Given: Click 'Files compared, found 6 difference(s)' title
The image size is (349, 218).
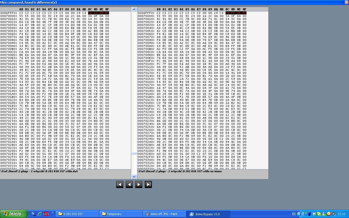Looking at the screenshot, I should coord(29,2).
